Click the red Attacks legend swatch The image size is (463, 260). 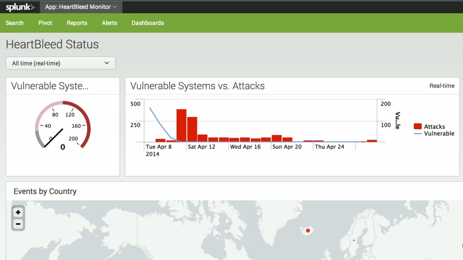pyautogui.click(x=418, y=127)
